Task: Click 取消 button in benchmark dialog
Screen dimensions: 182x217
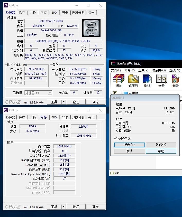Action: click(129, 151)
